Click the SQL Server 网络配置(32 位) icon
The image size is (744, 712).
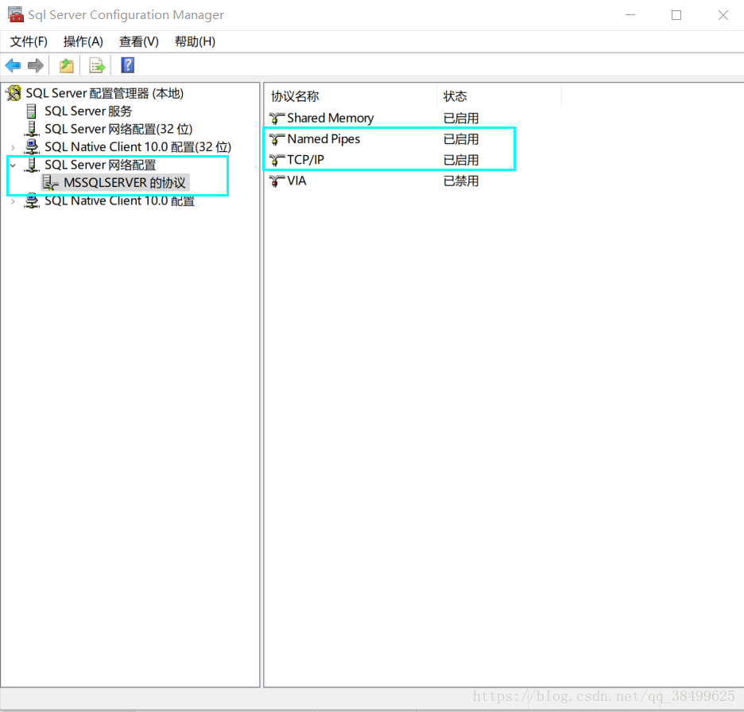coord(31,129)
